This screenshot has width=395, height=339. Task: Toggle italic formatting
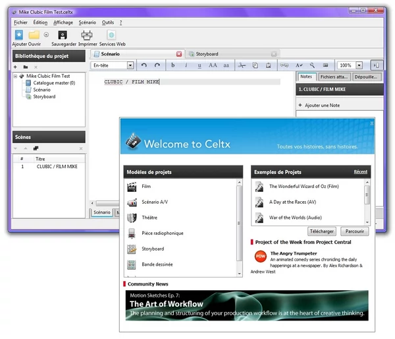186,65
